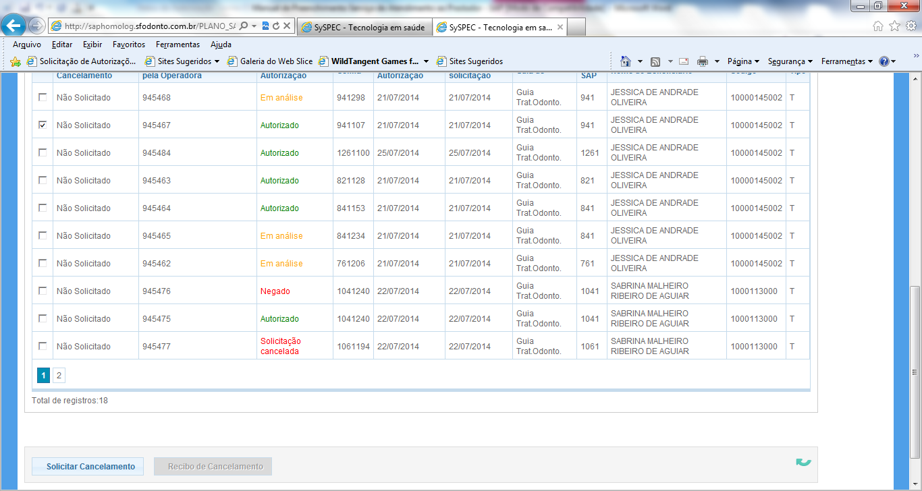
Task: Open address bar autocomplete dropdown arrow
Action: [254, 26]
